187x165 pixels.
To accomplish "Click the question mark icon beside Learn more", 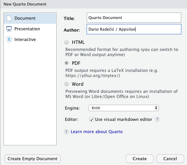I will 66,132.
